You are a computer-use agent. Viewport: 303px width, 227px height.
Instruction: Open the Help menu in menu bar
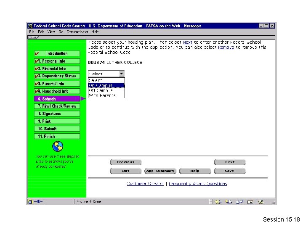click(95, 32)
